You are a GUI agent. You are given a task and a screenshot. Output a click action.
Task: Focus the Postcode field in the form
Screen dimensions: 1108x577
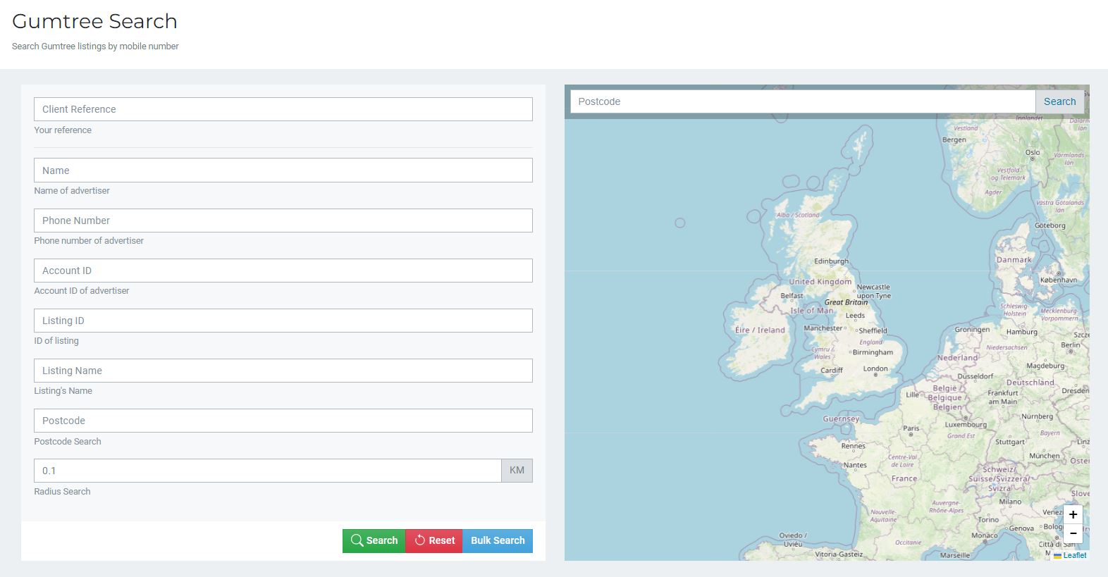click(283, 421)
